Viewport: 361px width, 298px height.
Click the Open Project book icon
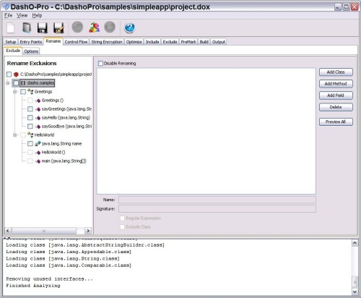point(27,27)
